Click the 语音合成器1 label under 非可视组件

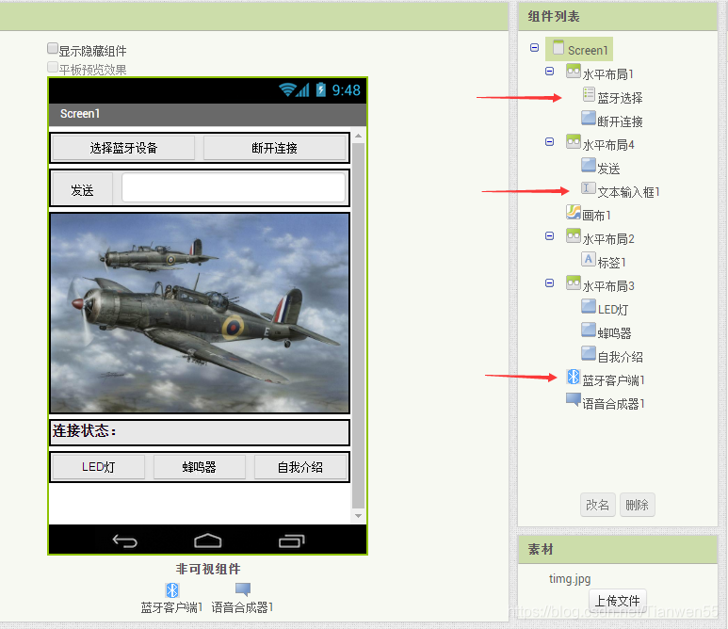coord(242,607)
